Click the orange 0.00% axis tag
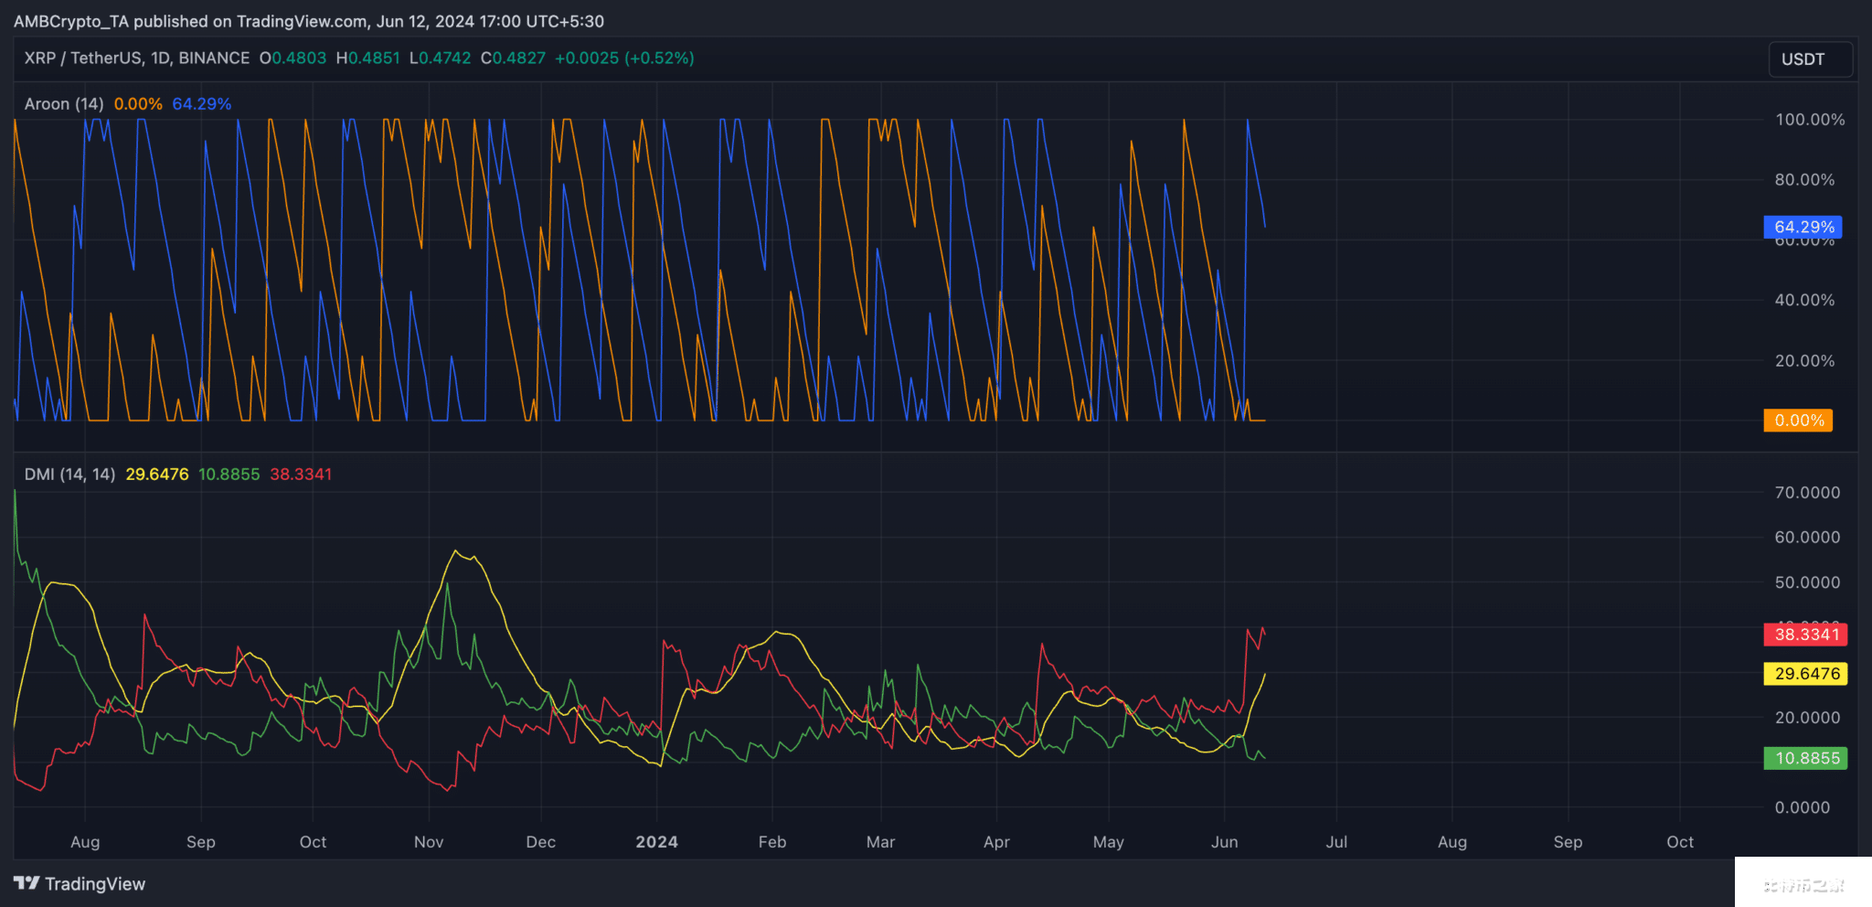Viewport: 1872px width, 907px height. pyautogui.click(x=1798, y=421)
